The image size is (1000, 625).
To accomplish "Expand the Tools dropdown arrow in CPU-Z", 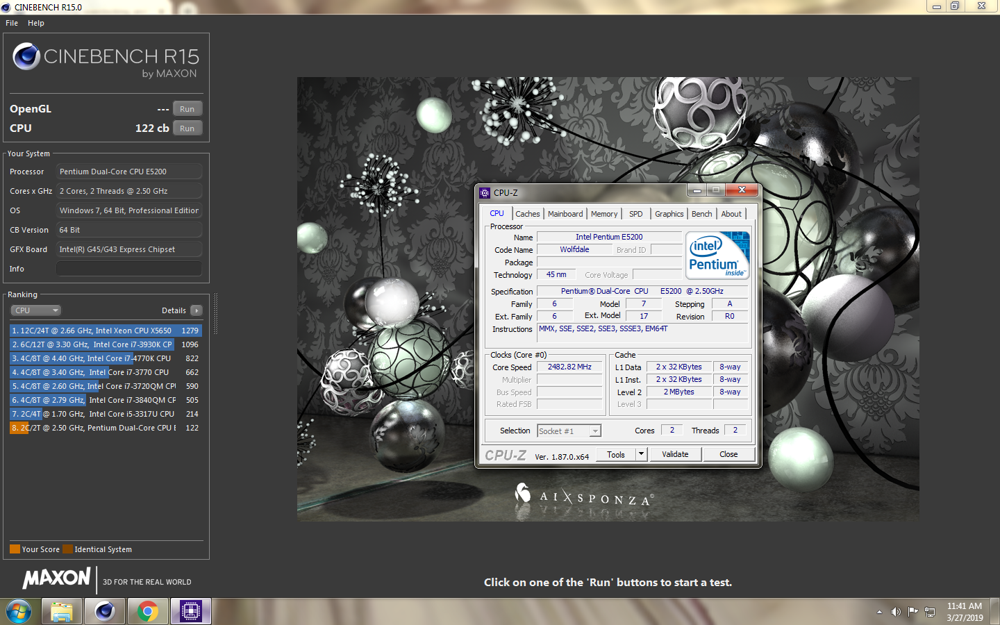I will 642,454.
